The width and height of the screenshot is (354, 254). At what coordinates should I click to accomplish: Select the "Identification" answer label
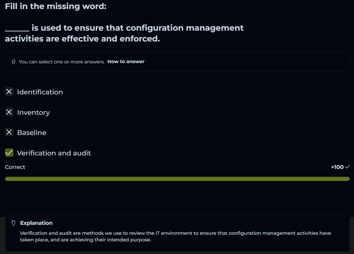tap(40, 92)
